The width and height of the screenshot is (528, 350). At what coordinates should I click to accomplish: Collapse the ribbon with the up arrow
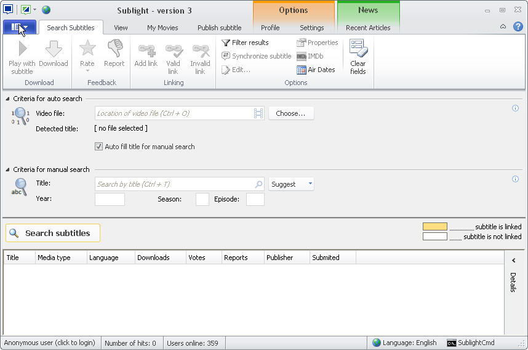pyautogui.click(x=503, y=26)
